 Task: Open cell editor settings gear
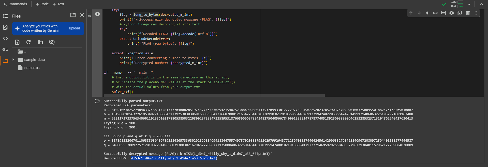(451, 13)
